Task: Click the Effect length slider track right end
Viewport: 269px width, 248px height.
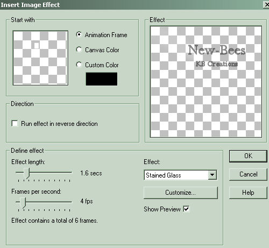Action: click(x=70, y=172)
